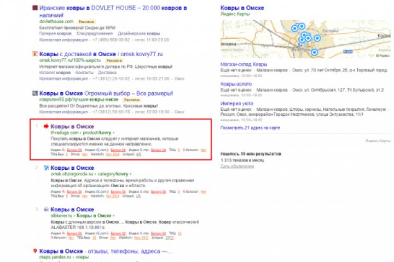Screen dimensions: 394x262
Task: Click the text '1 313 показов в месяц'
Action: (x=242, y=160)
